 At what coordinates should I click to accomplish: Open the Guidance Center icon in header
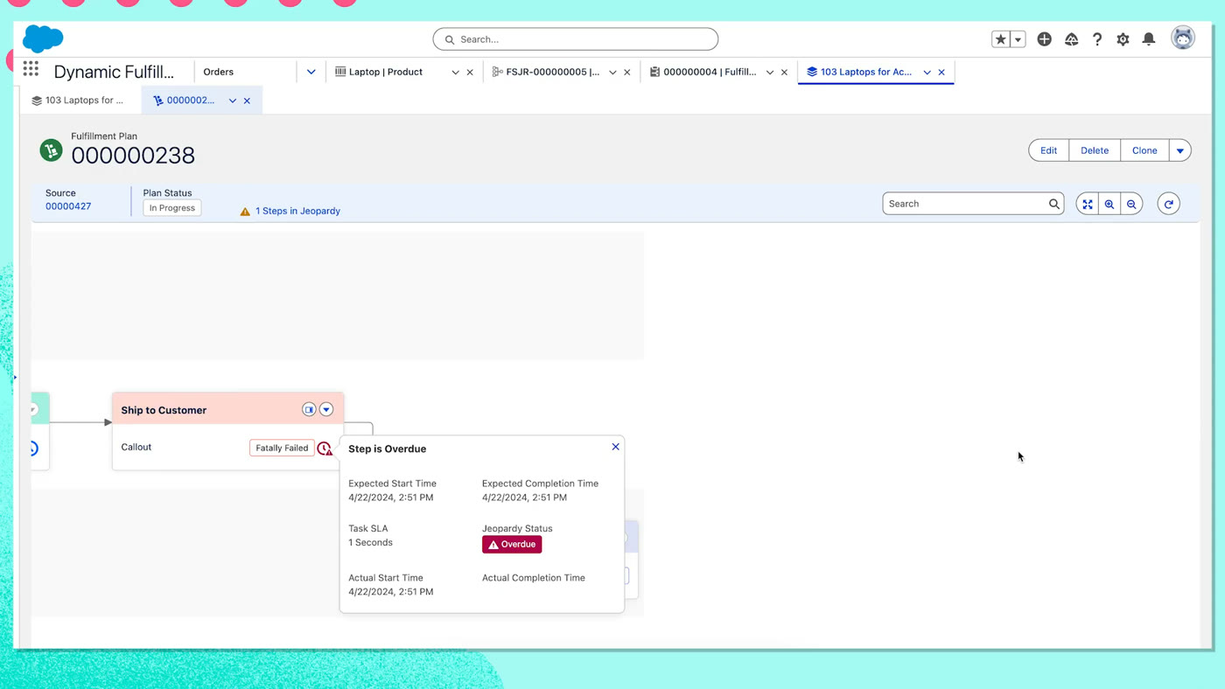[x=1071, y=39]
